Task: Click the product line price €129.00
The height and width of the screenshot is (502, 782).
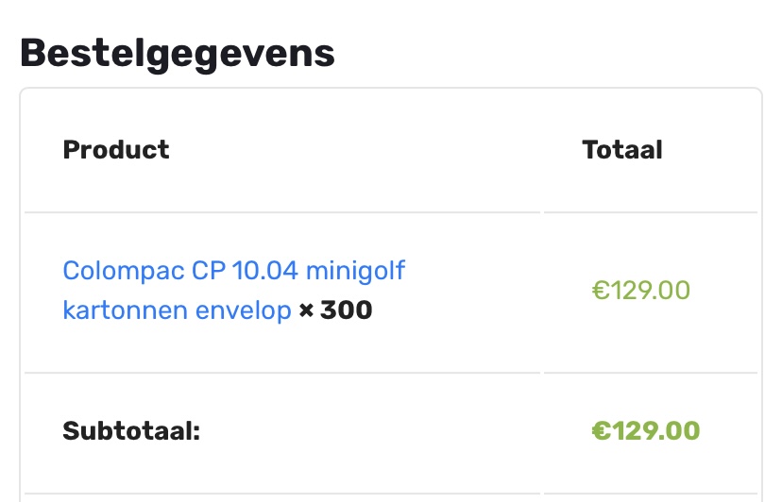Action: 641,290
